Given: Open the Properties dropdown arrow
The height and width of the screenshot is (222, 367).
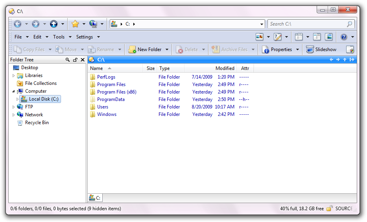Looking at the screenshot, I should pos(297,50).
